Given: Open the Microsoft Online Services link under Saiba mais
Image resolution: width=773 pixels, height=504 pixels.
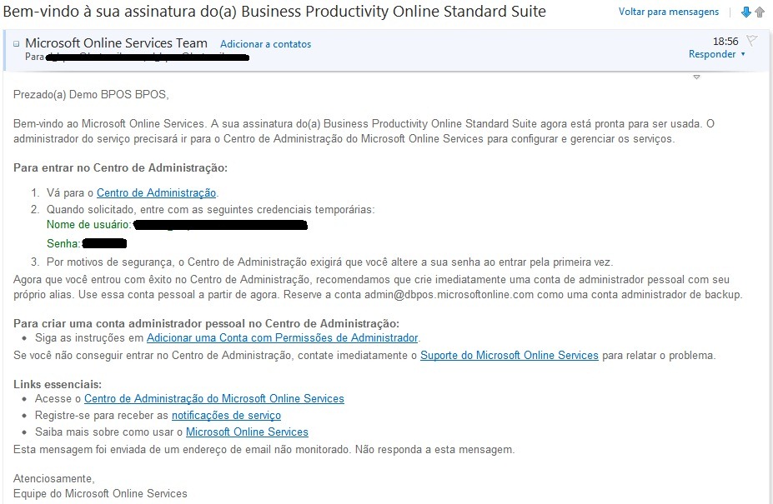Looking at the screenshot, I should pos(247,432).
